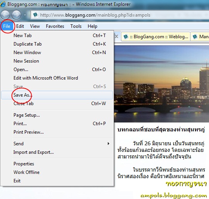The height and width of the screenshot is (199, 209).
Task: Open the Tools menu
Action: click(x=76, y=26)
